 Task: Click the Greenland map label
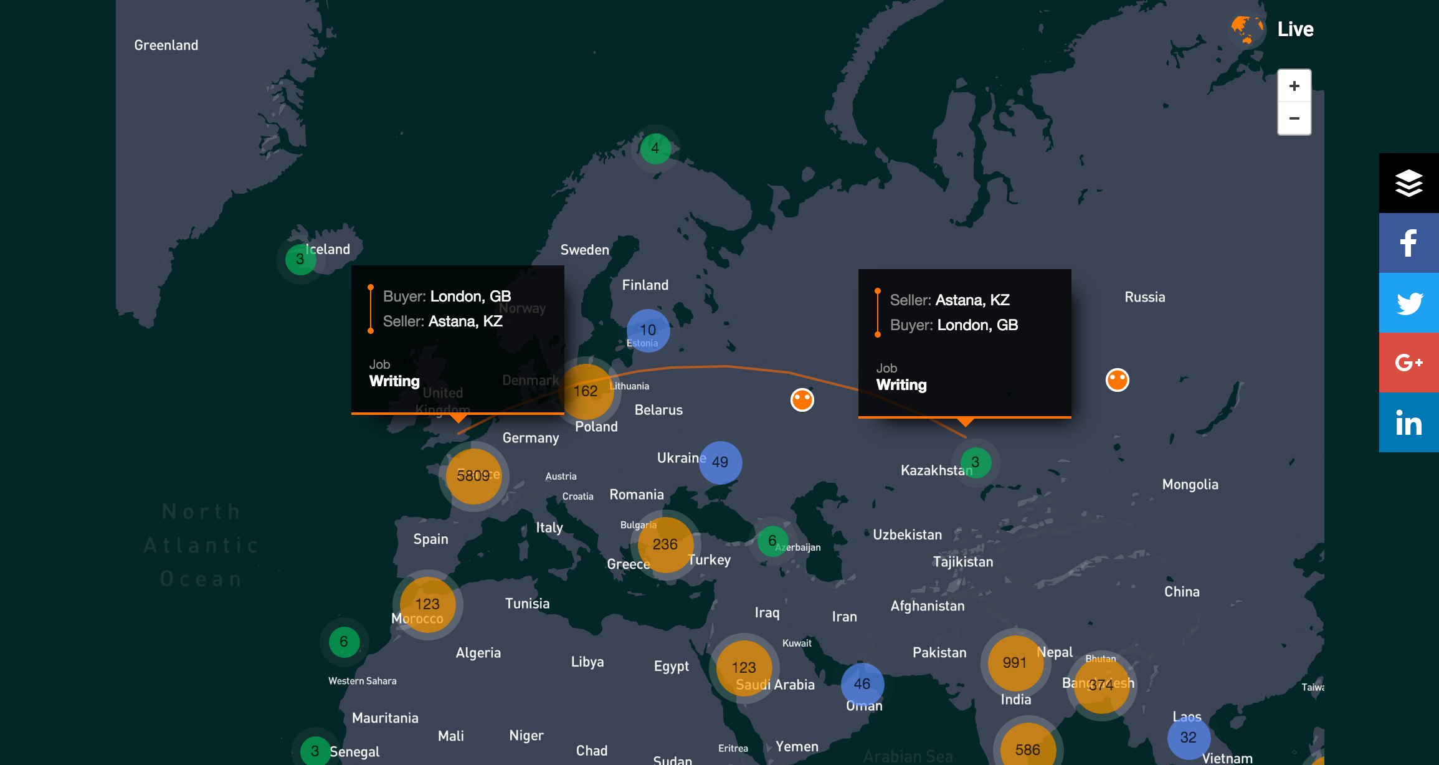click(166, 45)
